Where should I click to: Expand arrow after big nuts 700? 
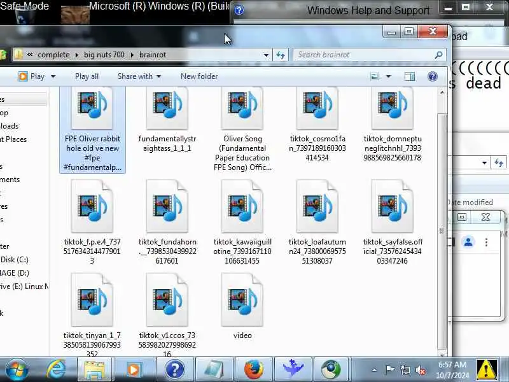coord(132,55)
